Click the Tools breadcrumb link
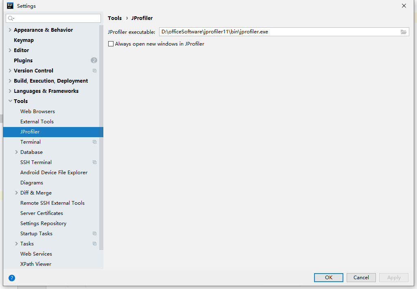Image resolution: width=417 pixels, height=289 pixels. coord(115,18)
